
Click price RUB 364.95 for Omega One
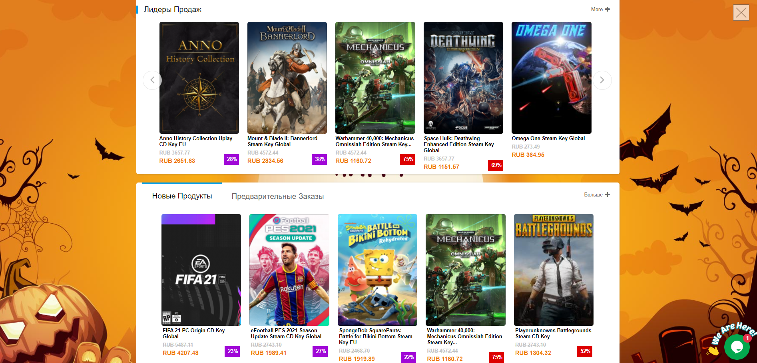[528, 155]
